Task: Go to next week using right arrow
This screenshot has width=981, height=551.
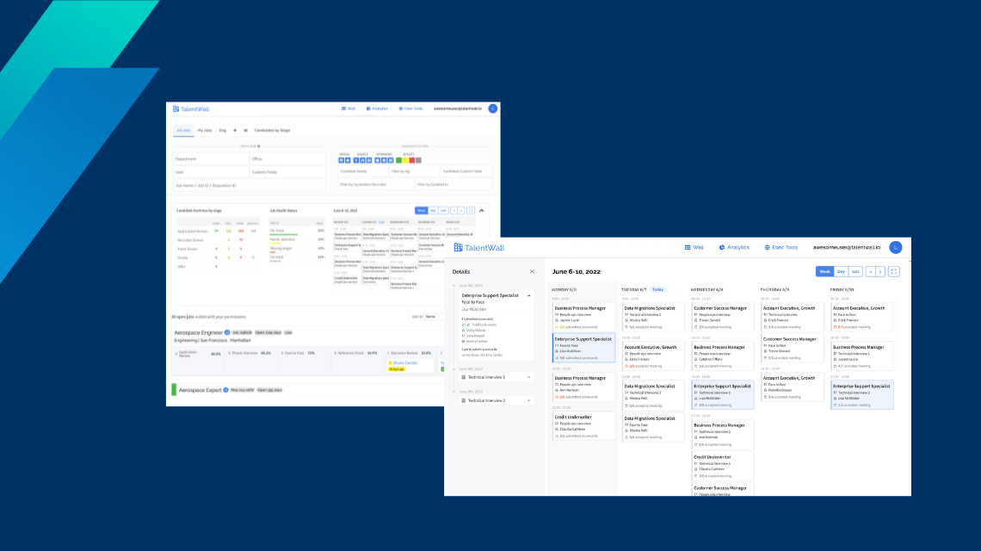Action: (880, 271)
